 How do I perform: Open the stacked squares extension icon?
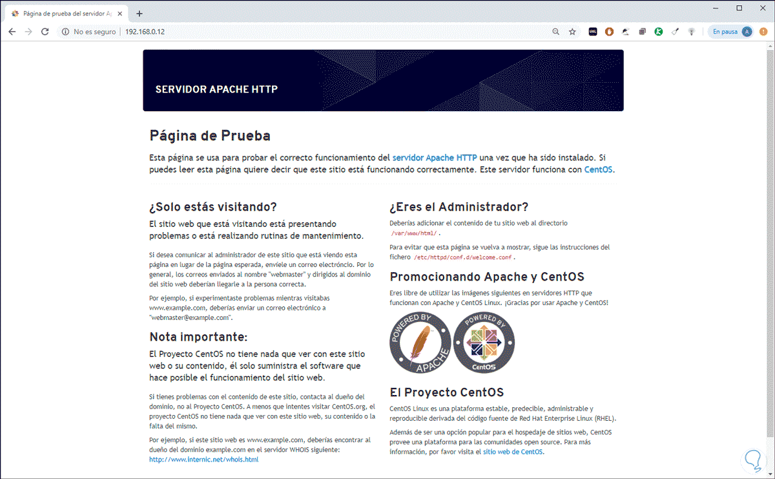(x=643, y=32)
